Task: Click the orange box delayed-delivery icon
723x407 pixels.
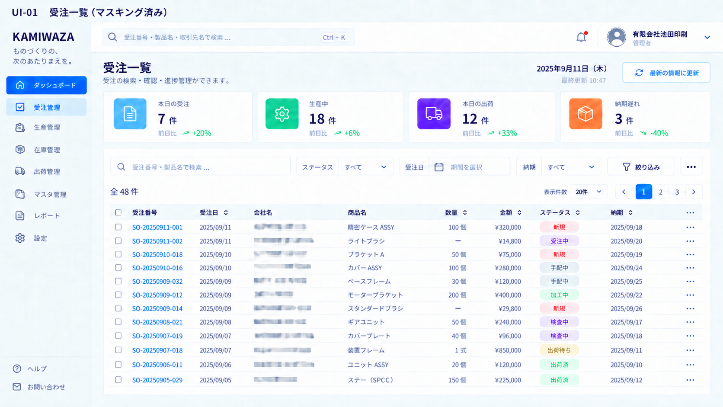Action: tap(585, 114)
